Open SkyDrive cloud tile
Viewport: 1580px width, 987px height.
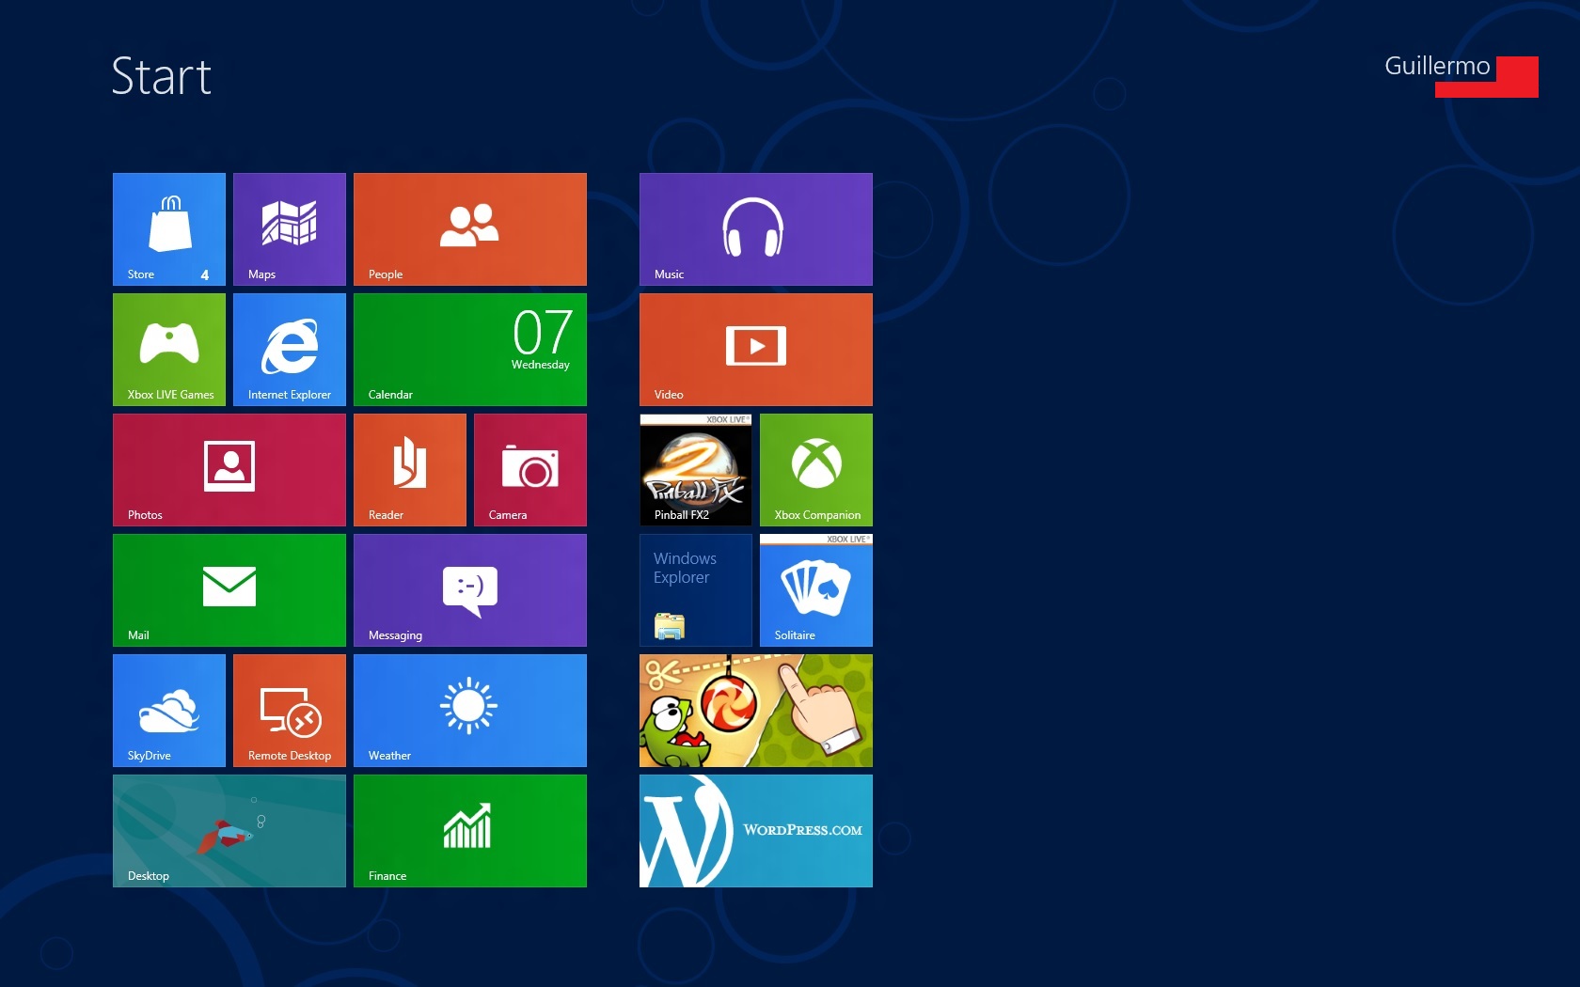[169, 711]
